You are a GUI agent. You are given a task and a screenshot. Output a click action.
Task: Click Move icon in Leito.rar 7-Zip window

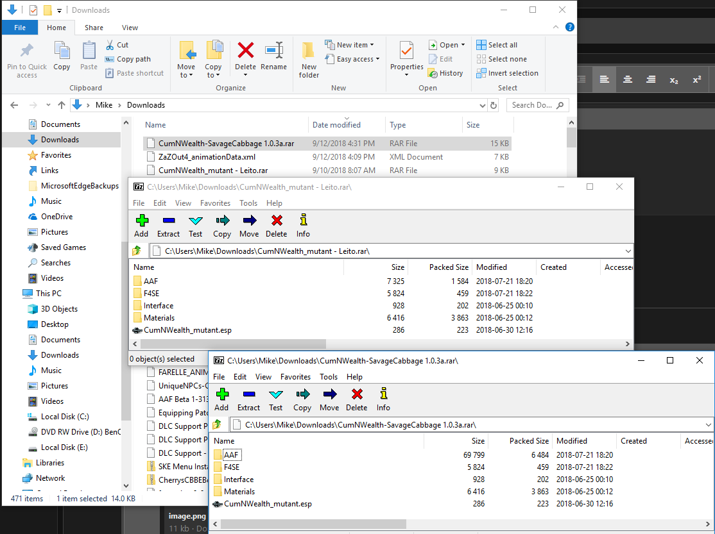(x=250, y=221)
